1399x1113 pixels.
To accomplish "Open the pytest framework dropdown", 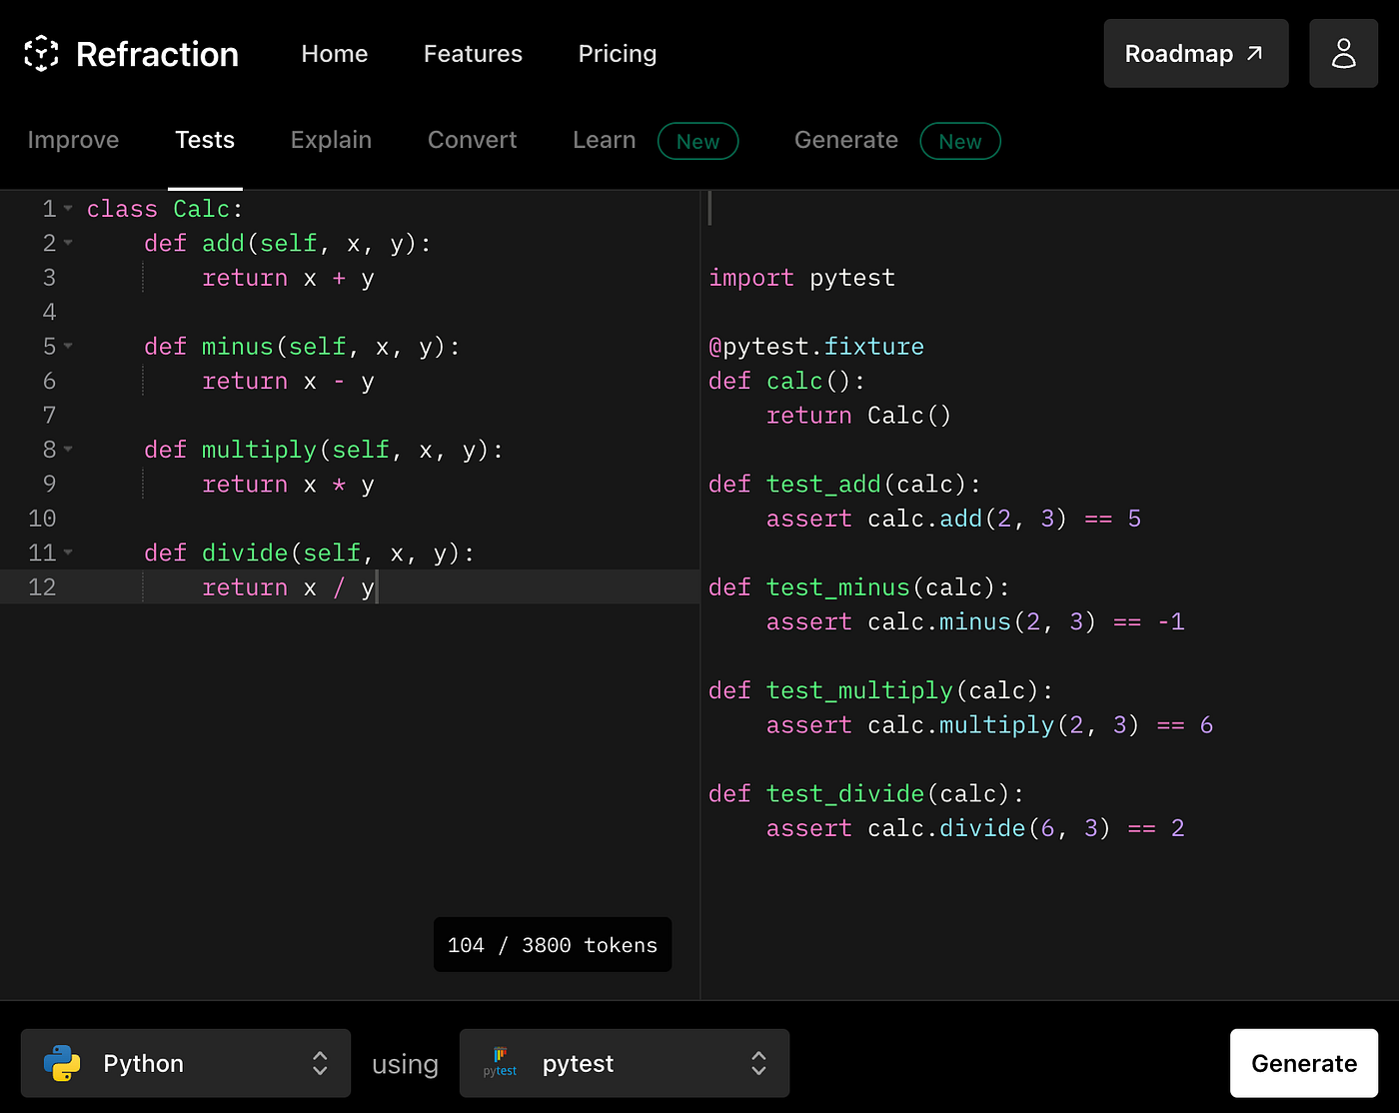I will point(625,1064).
